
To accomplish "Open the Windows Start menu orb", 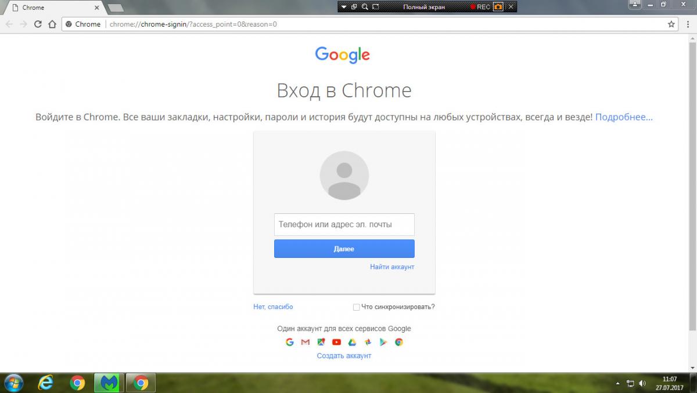I will tap(13, 383).
